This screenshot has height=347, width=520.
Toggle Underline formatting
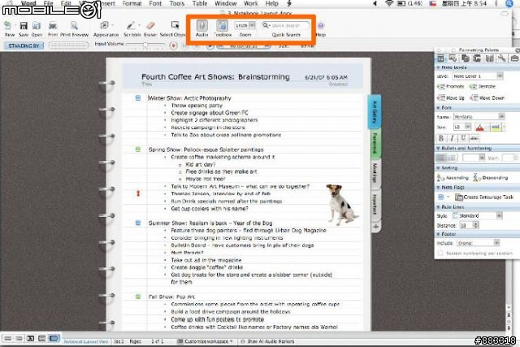click(x=463, y=138)
